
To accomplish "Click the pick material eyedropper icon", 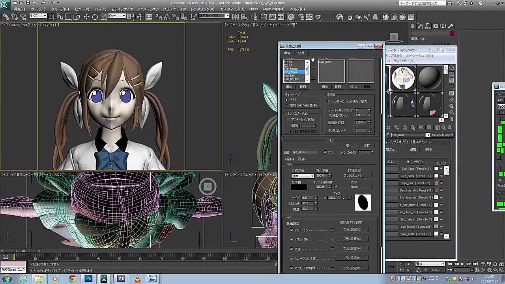I will [x=388, y=135].
